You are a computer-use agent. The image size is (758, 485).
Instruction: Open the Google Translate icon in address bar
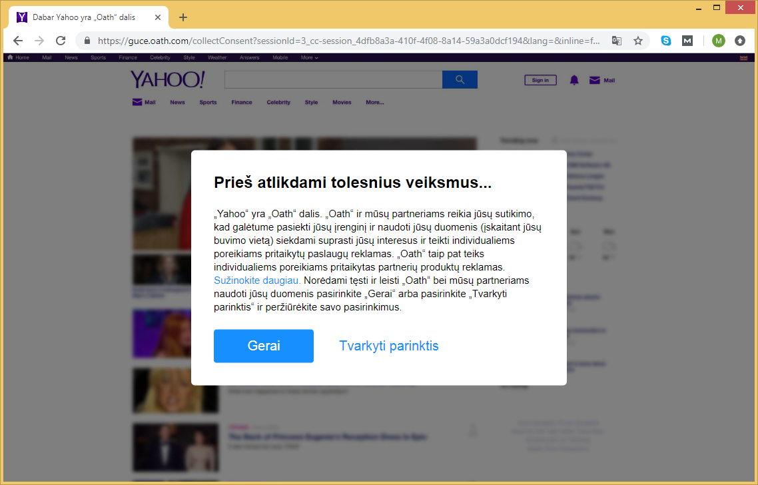click(x=617, y=41)
